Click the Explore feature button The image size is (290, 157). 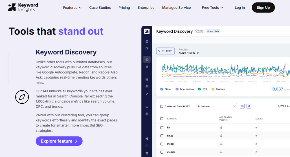click(x=59, y=141)
